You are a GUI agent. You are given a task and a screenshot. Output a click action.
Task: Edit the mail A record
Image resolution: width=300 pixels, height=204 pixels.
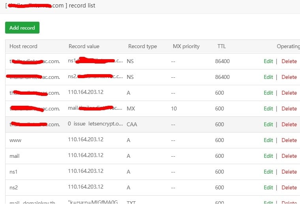coord(268,156)
